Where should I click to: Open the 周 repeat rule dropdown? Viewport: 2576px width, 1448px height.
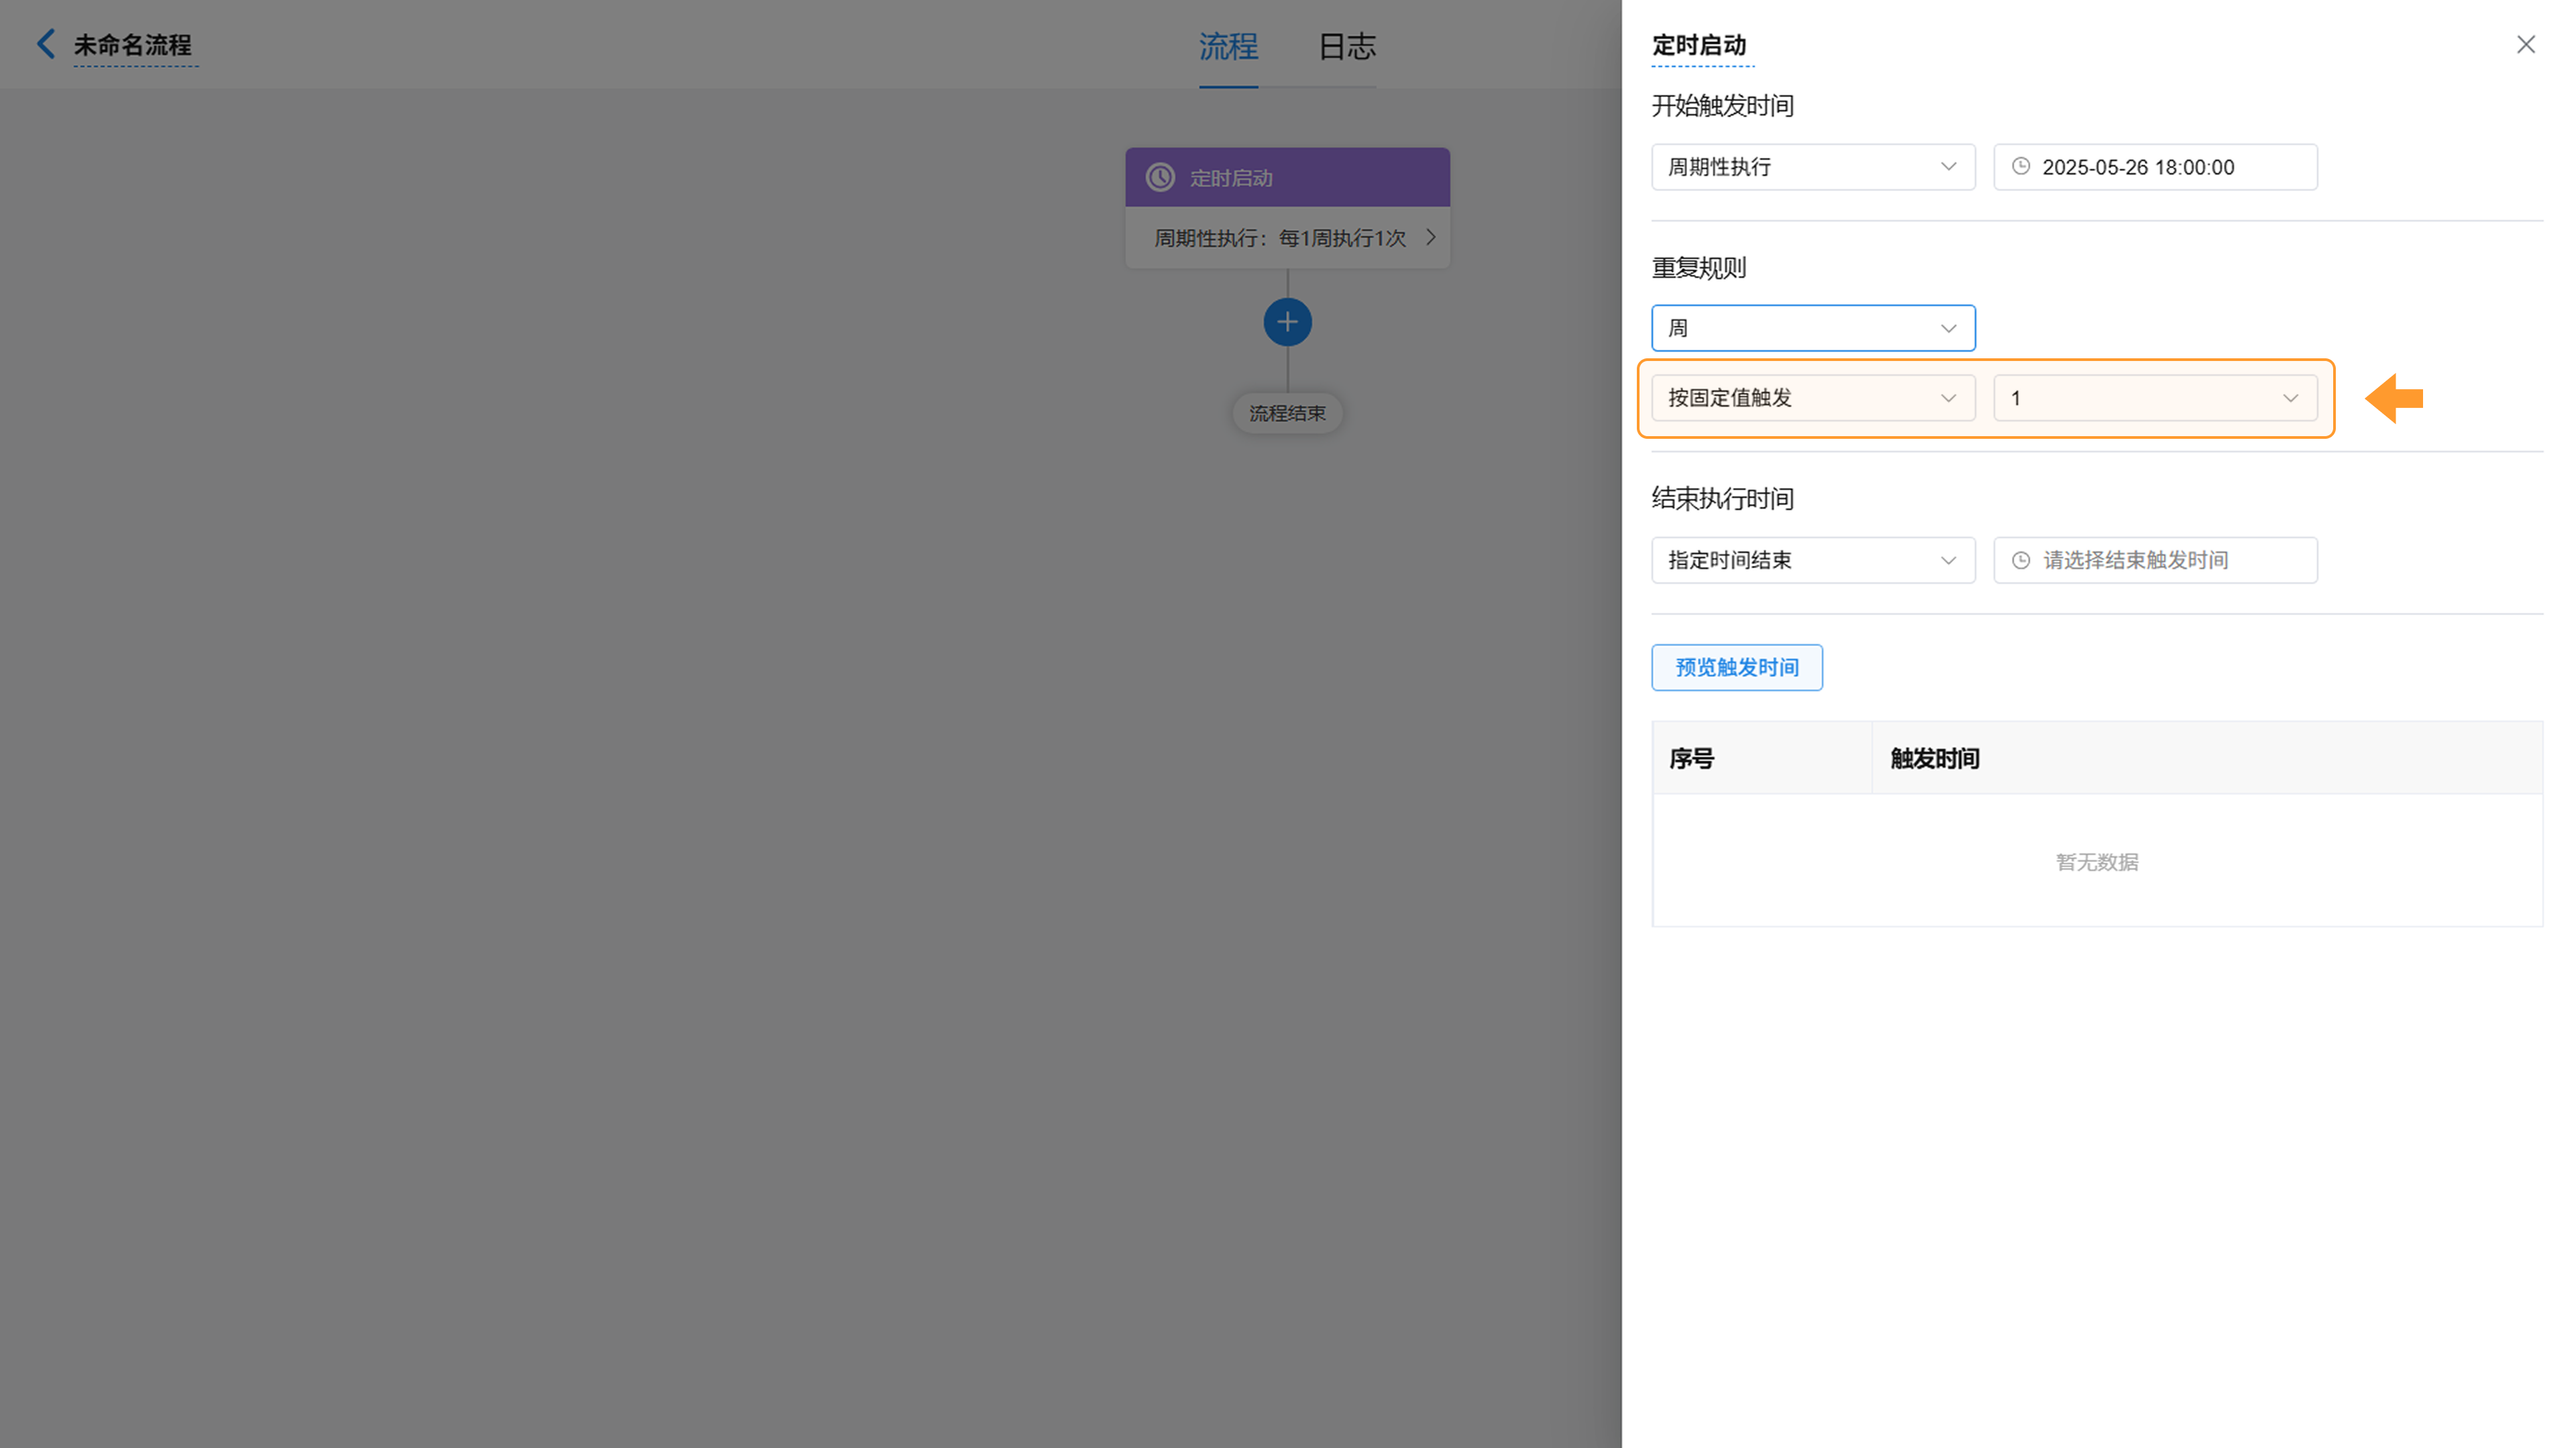pos(1813,328)
